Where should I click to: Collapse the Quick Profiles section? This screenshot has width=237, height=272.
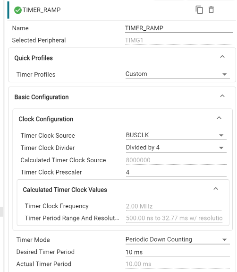(222, 57)
